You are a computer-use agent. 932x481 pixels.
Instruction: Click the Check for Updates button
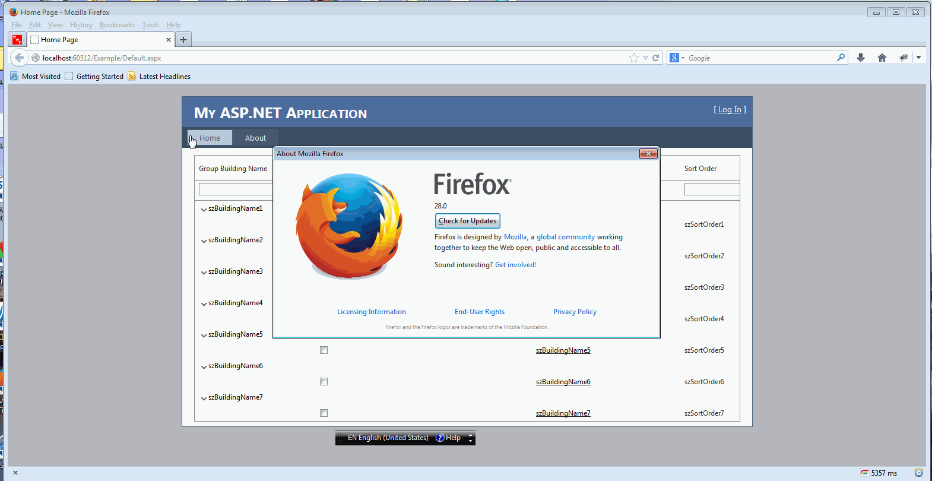point(468,221)
